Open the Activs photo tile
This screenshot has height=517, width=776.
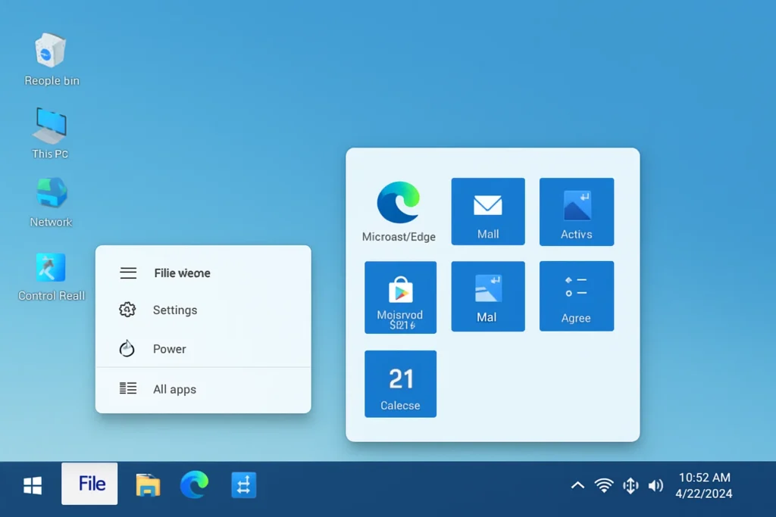click(x=577, y=211)
